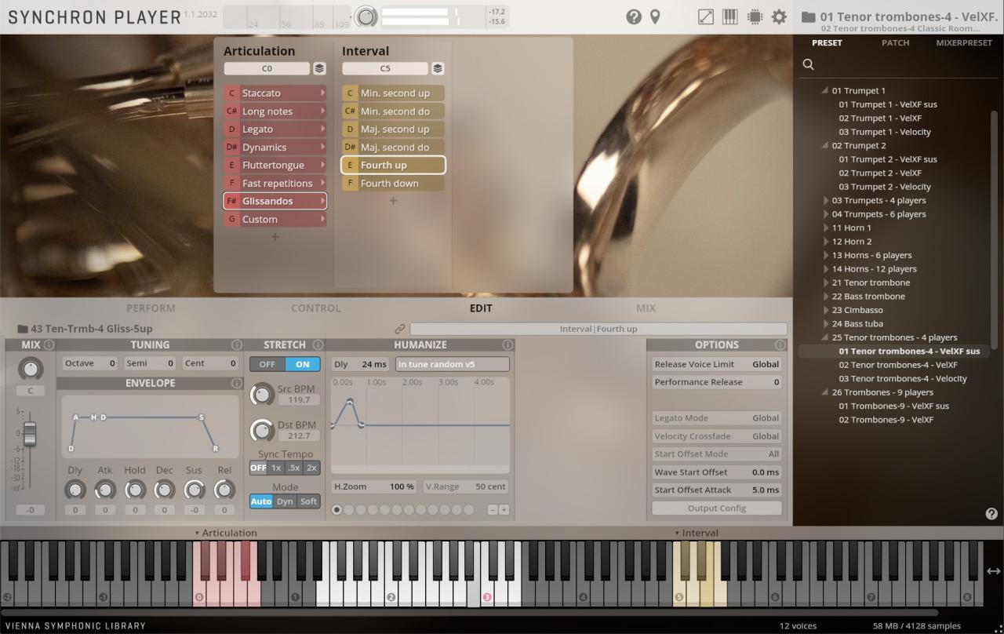1004x634 pixels.
Task: Click the link chain icon beside Interval field
Action: click(x=400, y=329)
